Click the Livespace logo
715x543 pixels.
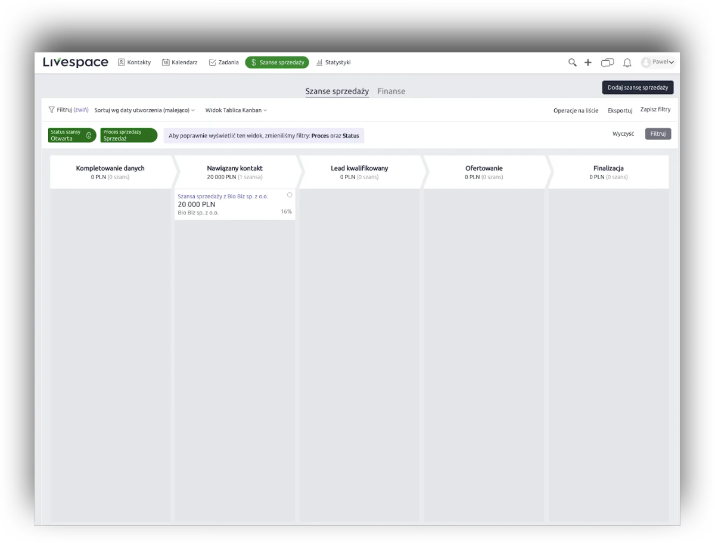click(x=76, y=63)
